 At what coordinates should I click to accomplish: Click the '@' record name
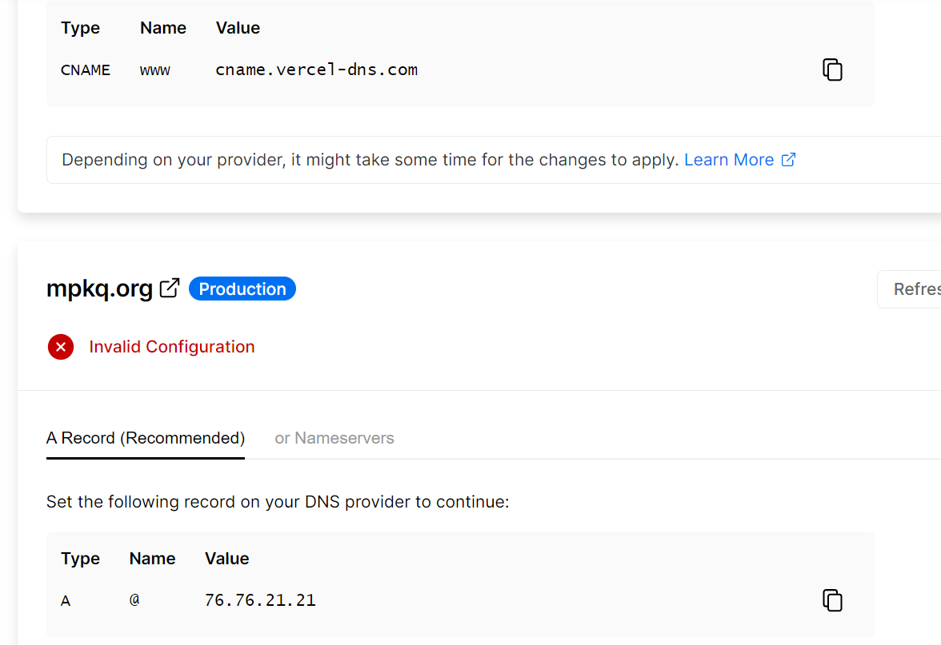pos(134,600)
